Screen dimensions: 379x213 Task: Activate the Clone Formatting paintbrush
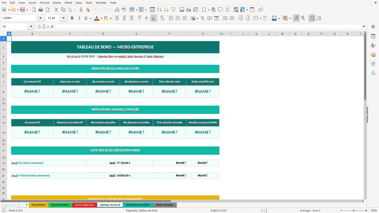pyautogui.click(x=81, y=10)
